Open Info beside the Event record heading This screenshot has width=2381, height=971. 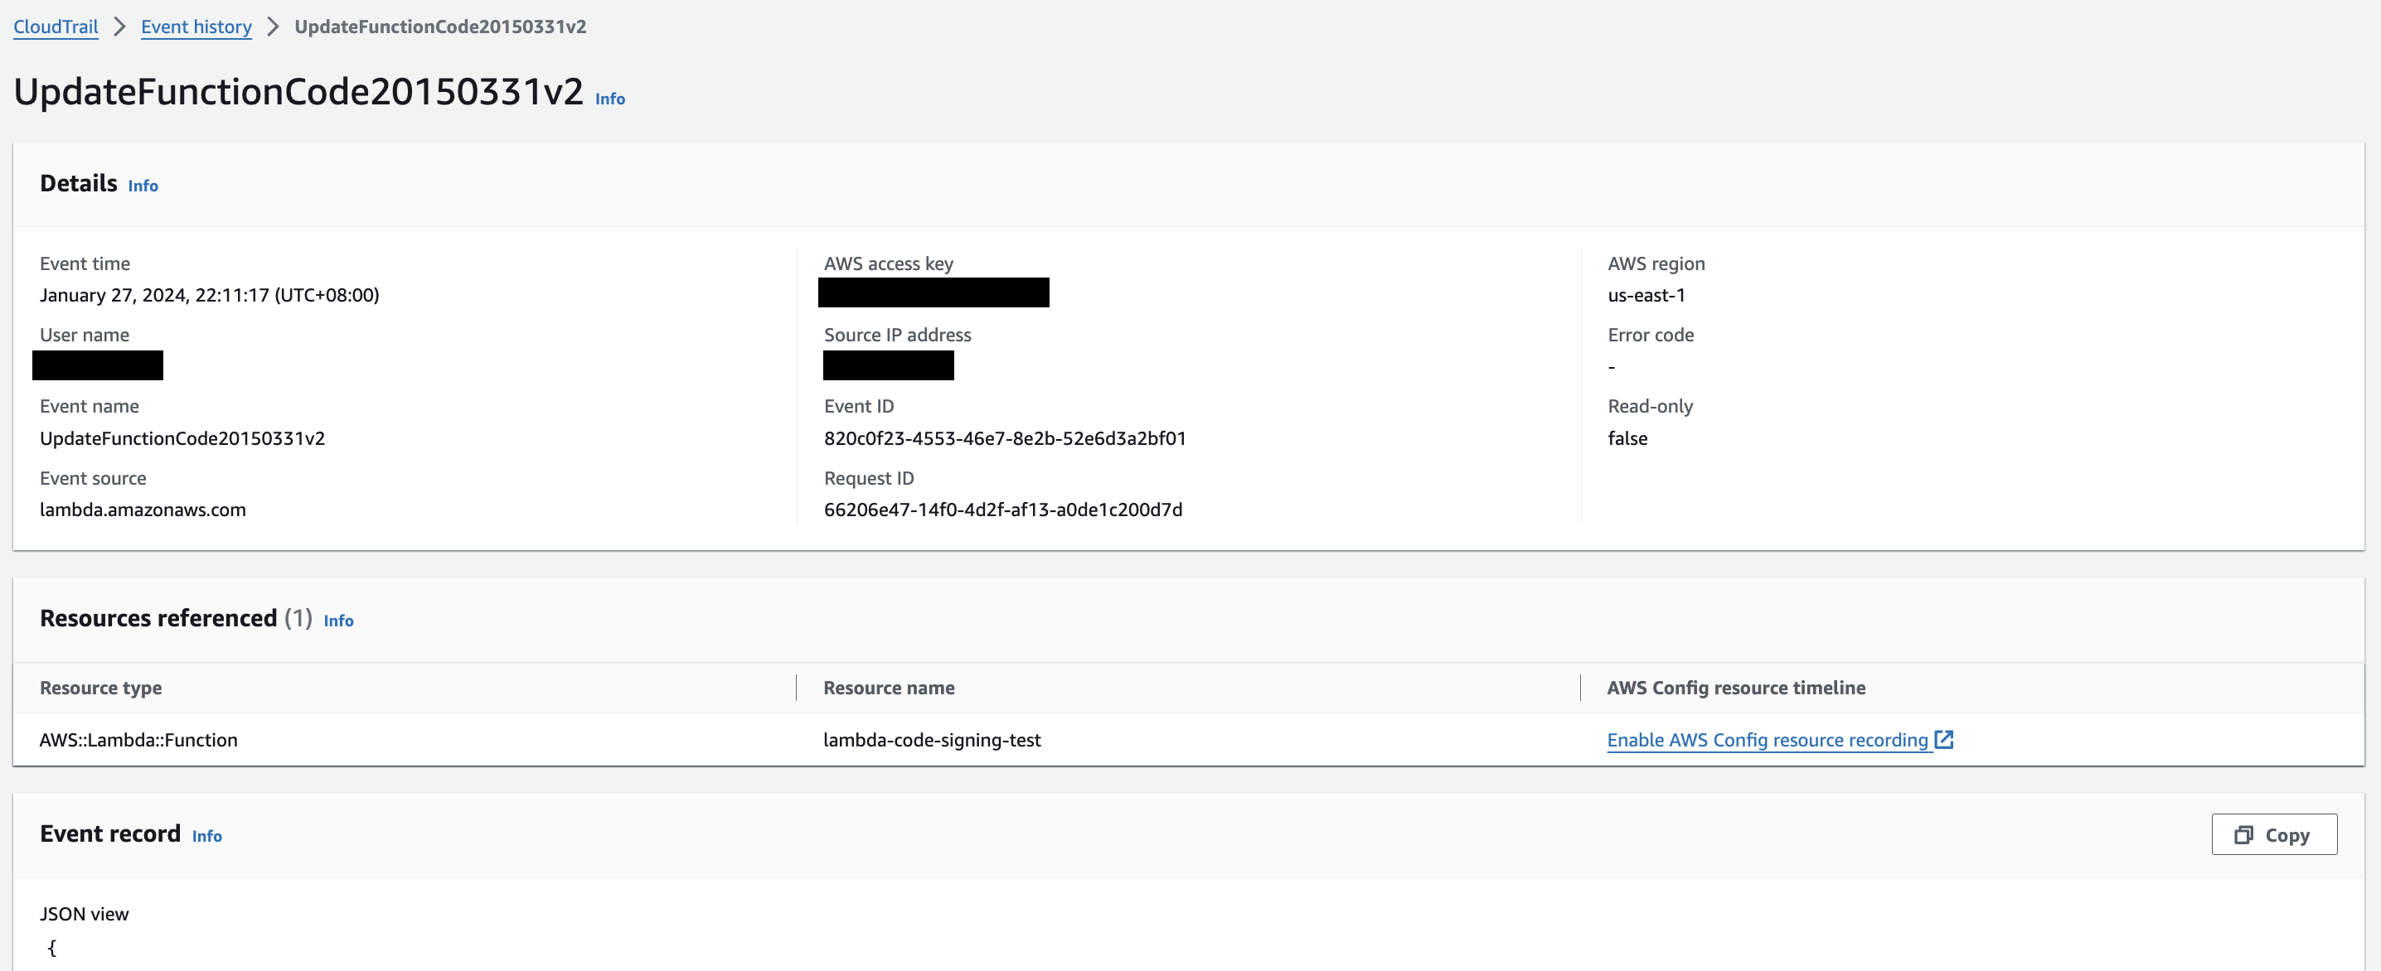tap(207, 836)
